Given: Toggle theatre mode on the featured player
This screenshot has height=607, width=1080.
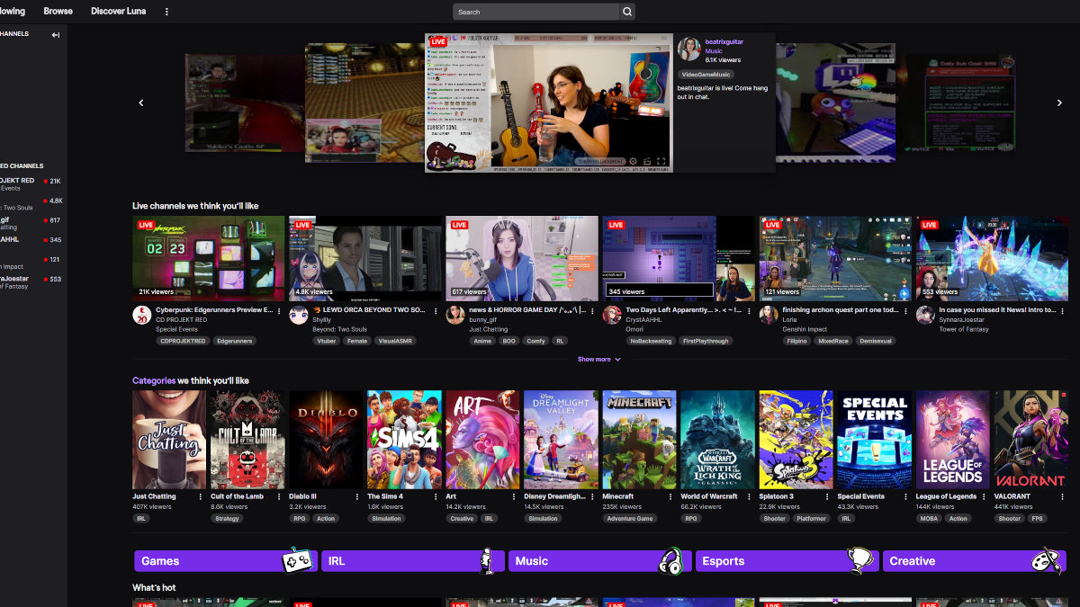Looking at the screenshot, I should (647, 162).
